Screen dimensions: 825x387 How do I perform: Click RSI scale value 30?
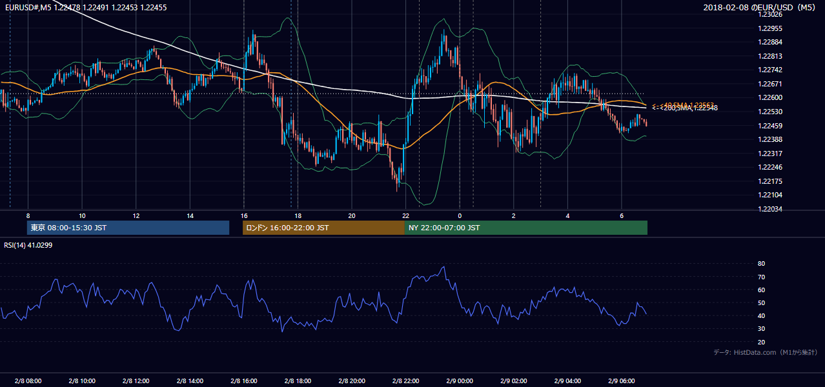[762, 329]
